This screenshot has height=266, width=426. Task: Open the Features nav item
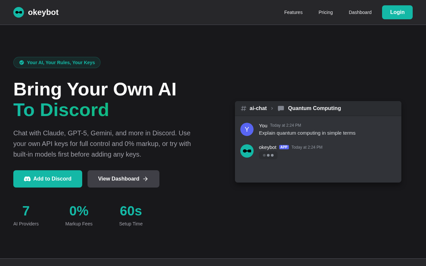[x=293, y=12]
